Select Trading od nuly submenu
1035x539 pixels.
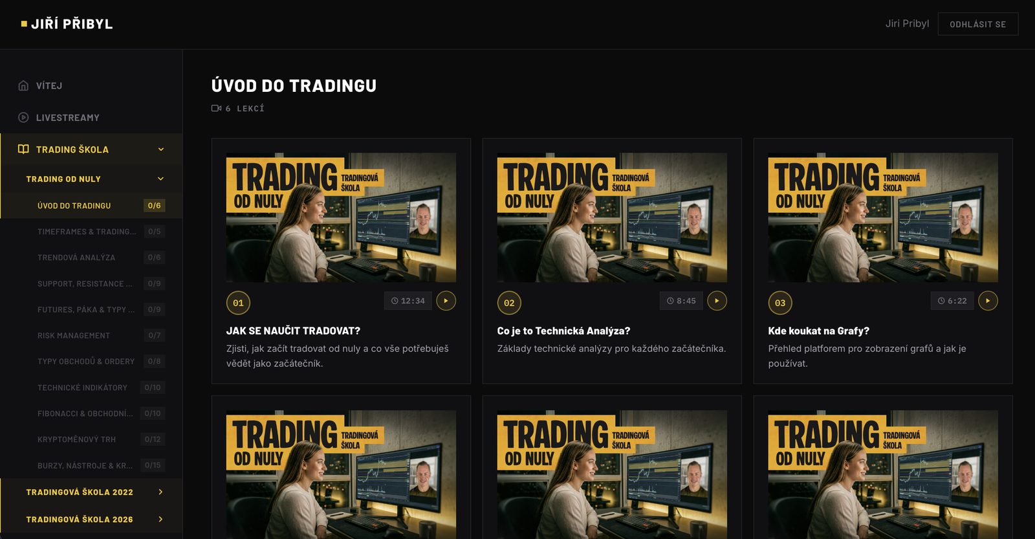(91, 179)
